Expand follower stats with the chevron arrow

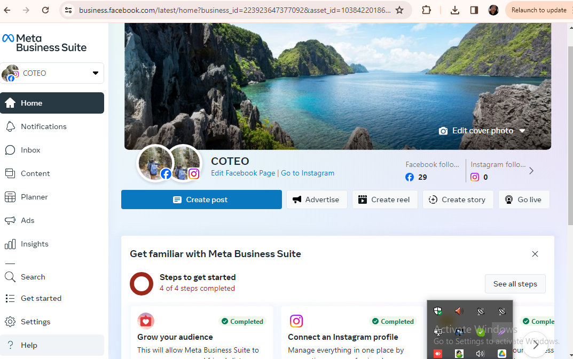point(531,171)
